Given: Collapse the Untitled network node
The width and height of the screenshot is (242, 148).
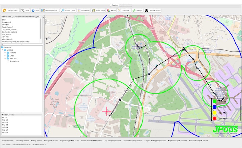Looking at the screenshot, I should (3, 50).
